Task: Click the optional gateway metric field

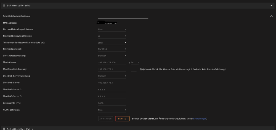Action: pyautogui.click(x=134, y=69)
